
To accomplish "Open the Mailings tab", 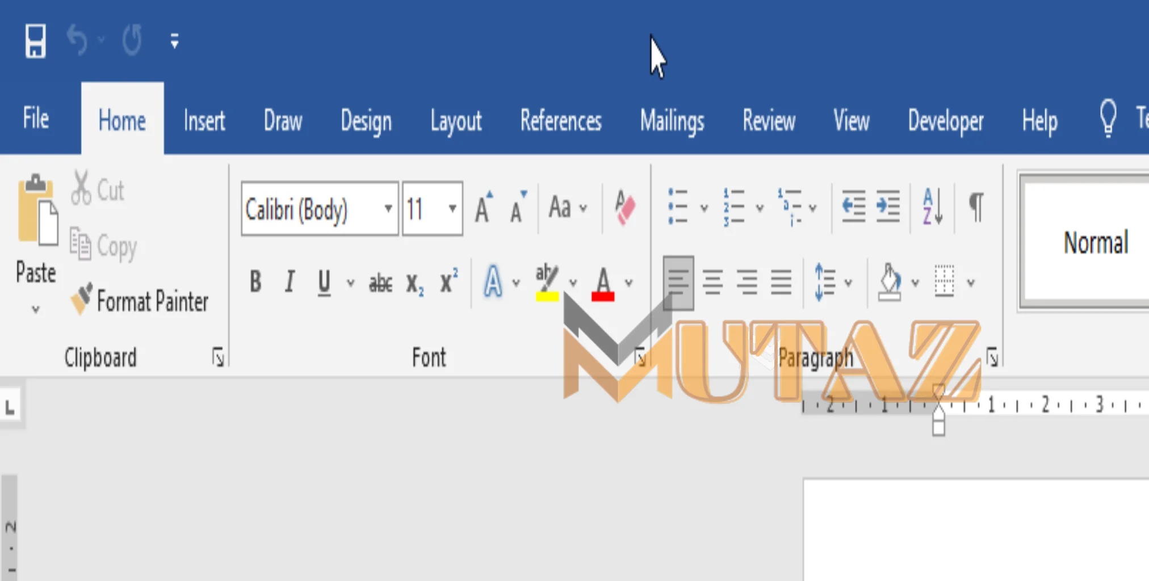I will click(x=672, y=121).
